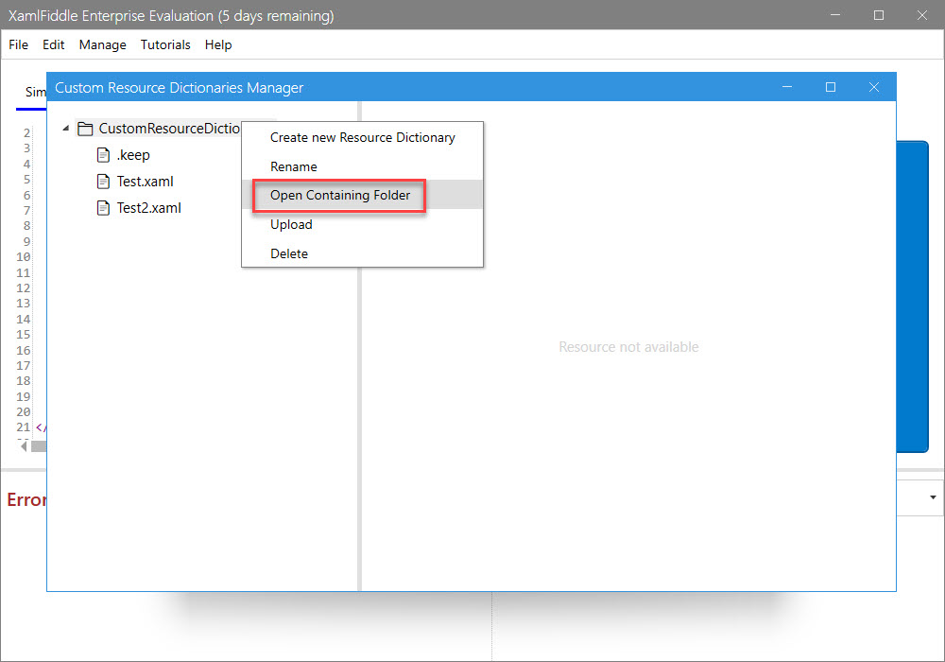Click the Sim tab in main window

(35, 92)
